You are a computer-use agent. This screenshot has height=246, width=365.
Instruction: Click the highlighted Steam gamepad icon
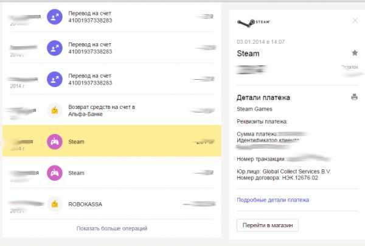(x=55, y=142)
